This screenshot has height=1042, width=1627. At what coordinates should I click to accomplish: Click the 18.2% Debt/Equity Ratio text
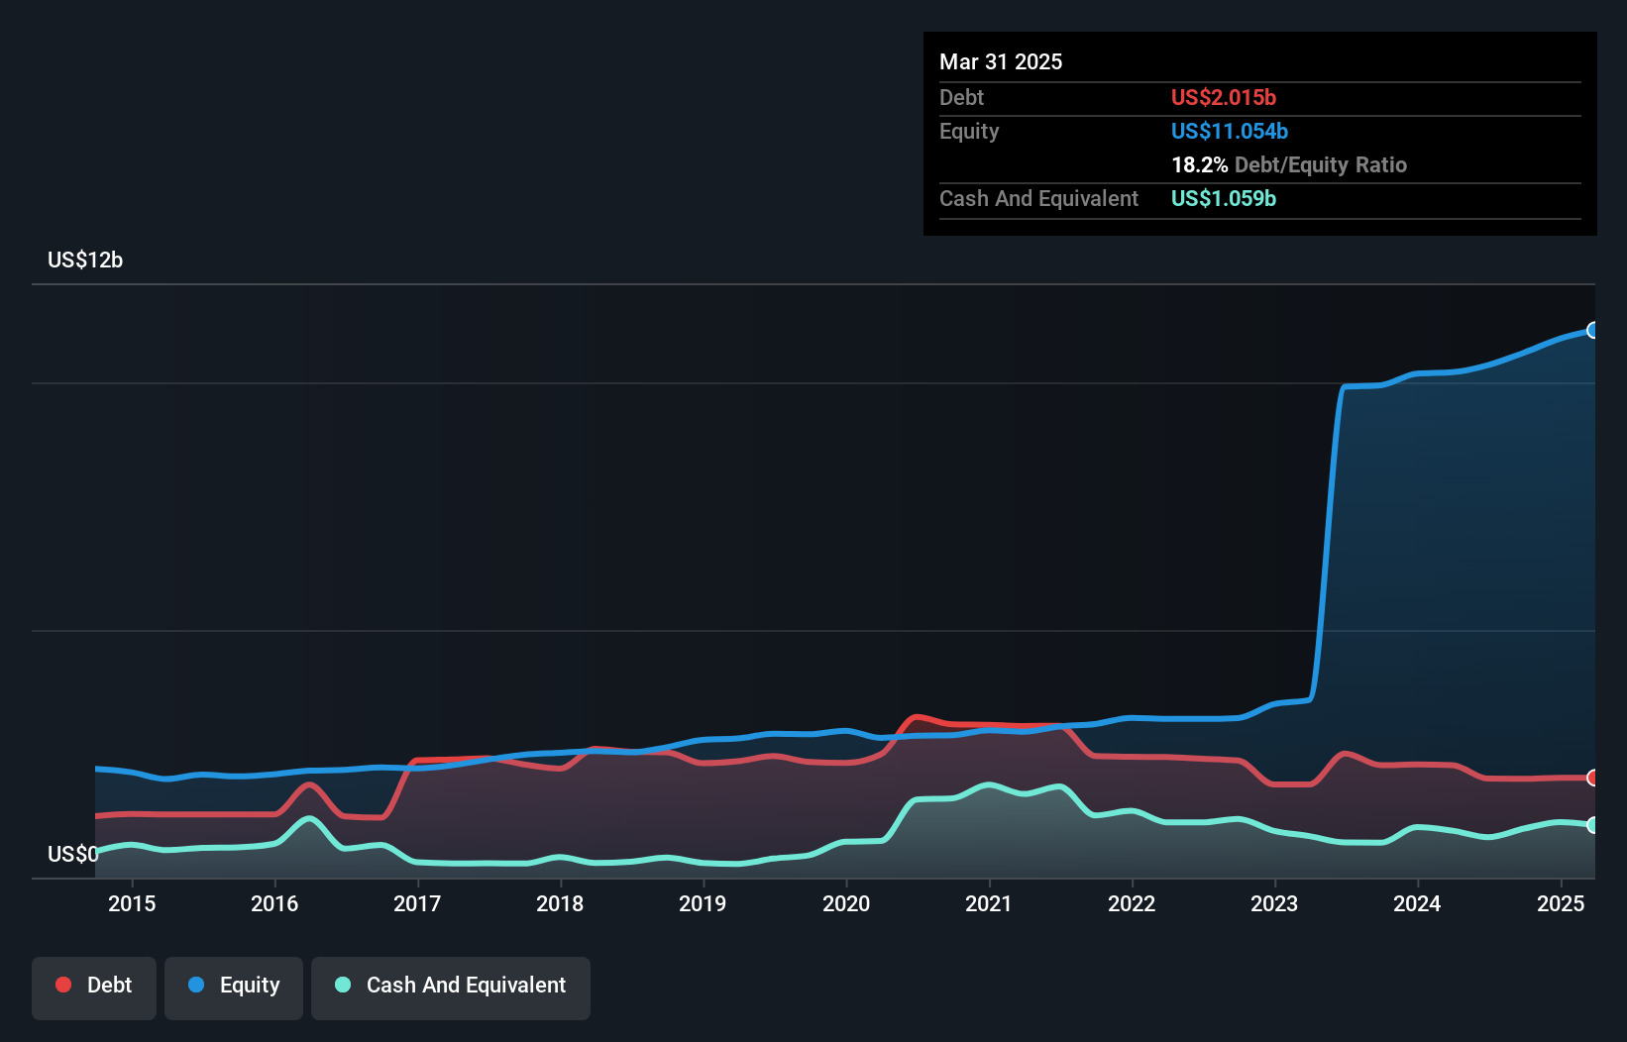pyautogui.click(x=1289, y=164)
